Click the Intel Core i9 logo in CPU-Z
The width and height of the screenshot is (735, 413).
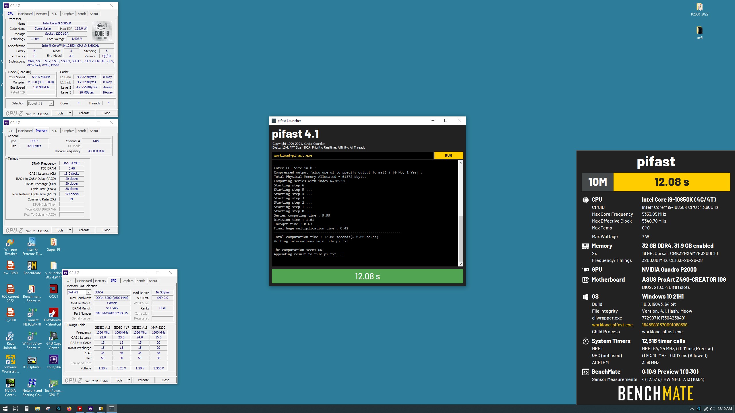[102, 31]
